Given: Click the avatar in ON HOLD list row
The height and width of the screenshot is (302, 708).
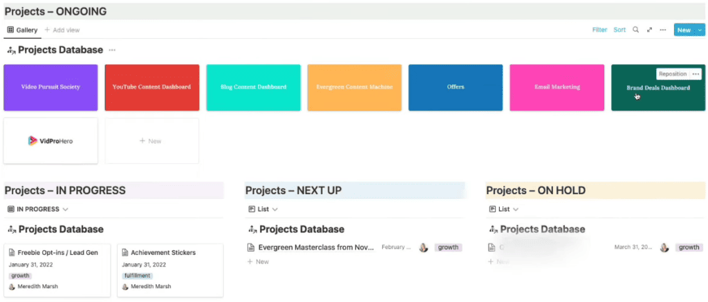Looking at the screenshot, I should click(x=664, y=247).
